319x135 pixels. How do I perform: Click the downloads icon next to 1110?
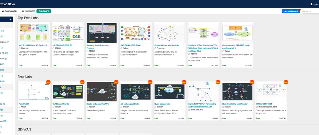[x=115, y=118]
